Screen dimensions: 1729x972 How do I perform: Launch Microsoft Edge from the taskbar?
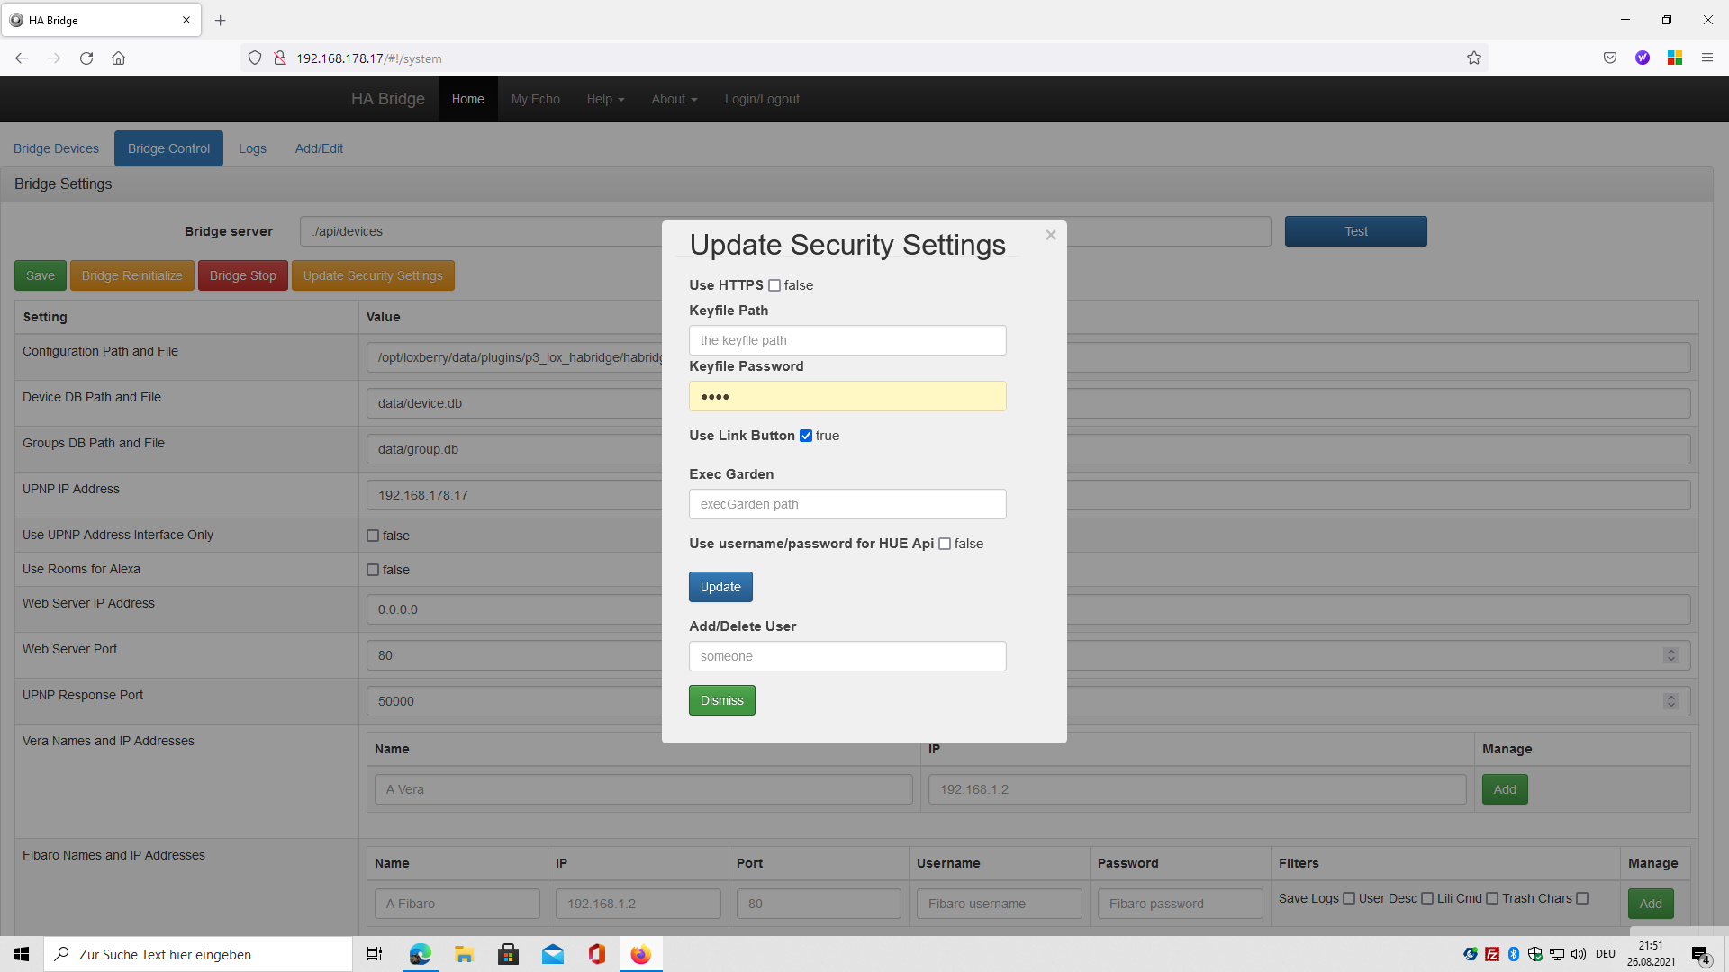(x=420, y=954)
